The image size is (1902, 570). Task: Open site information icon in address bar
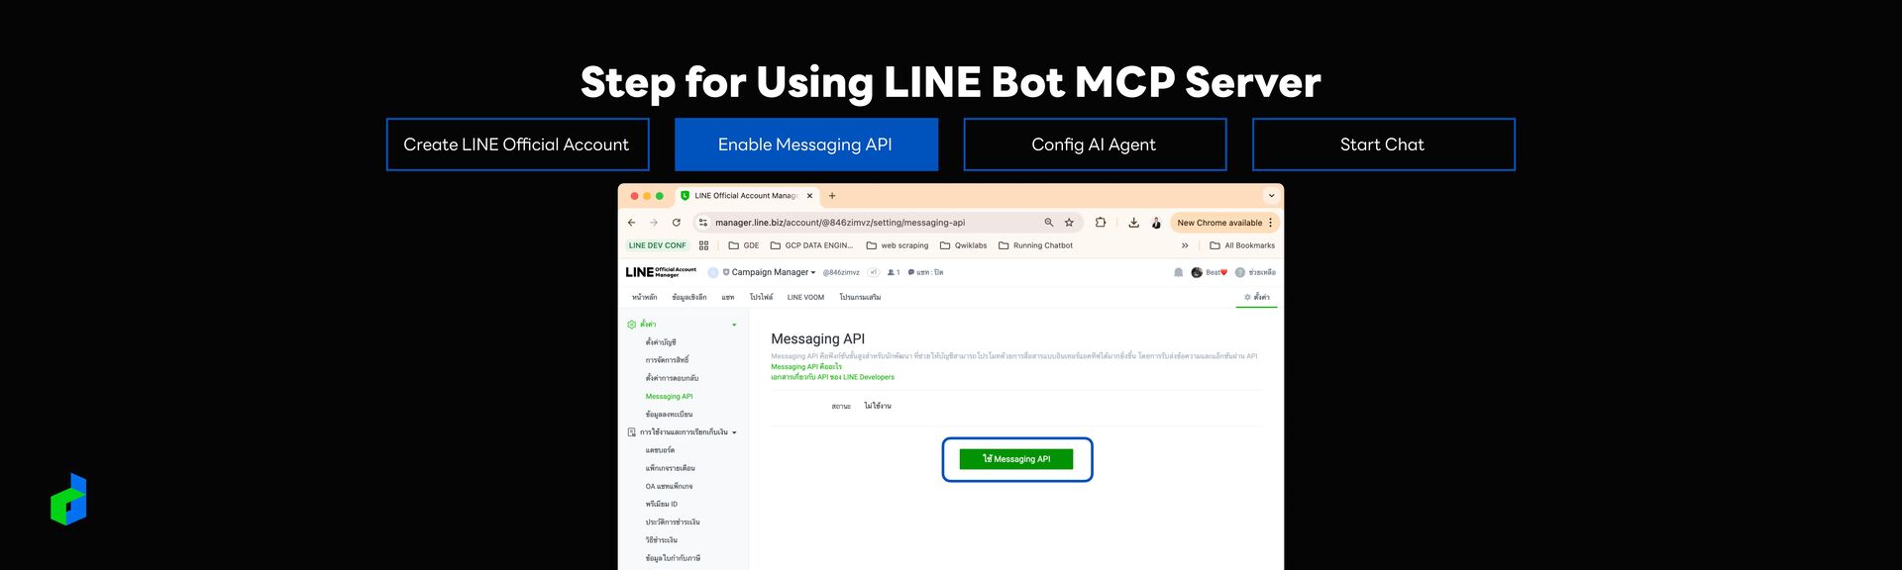tap(703, 223)
